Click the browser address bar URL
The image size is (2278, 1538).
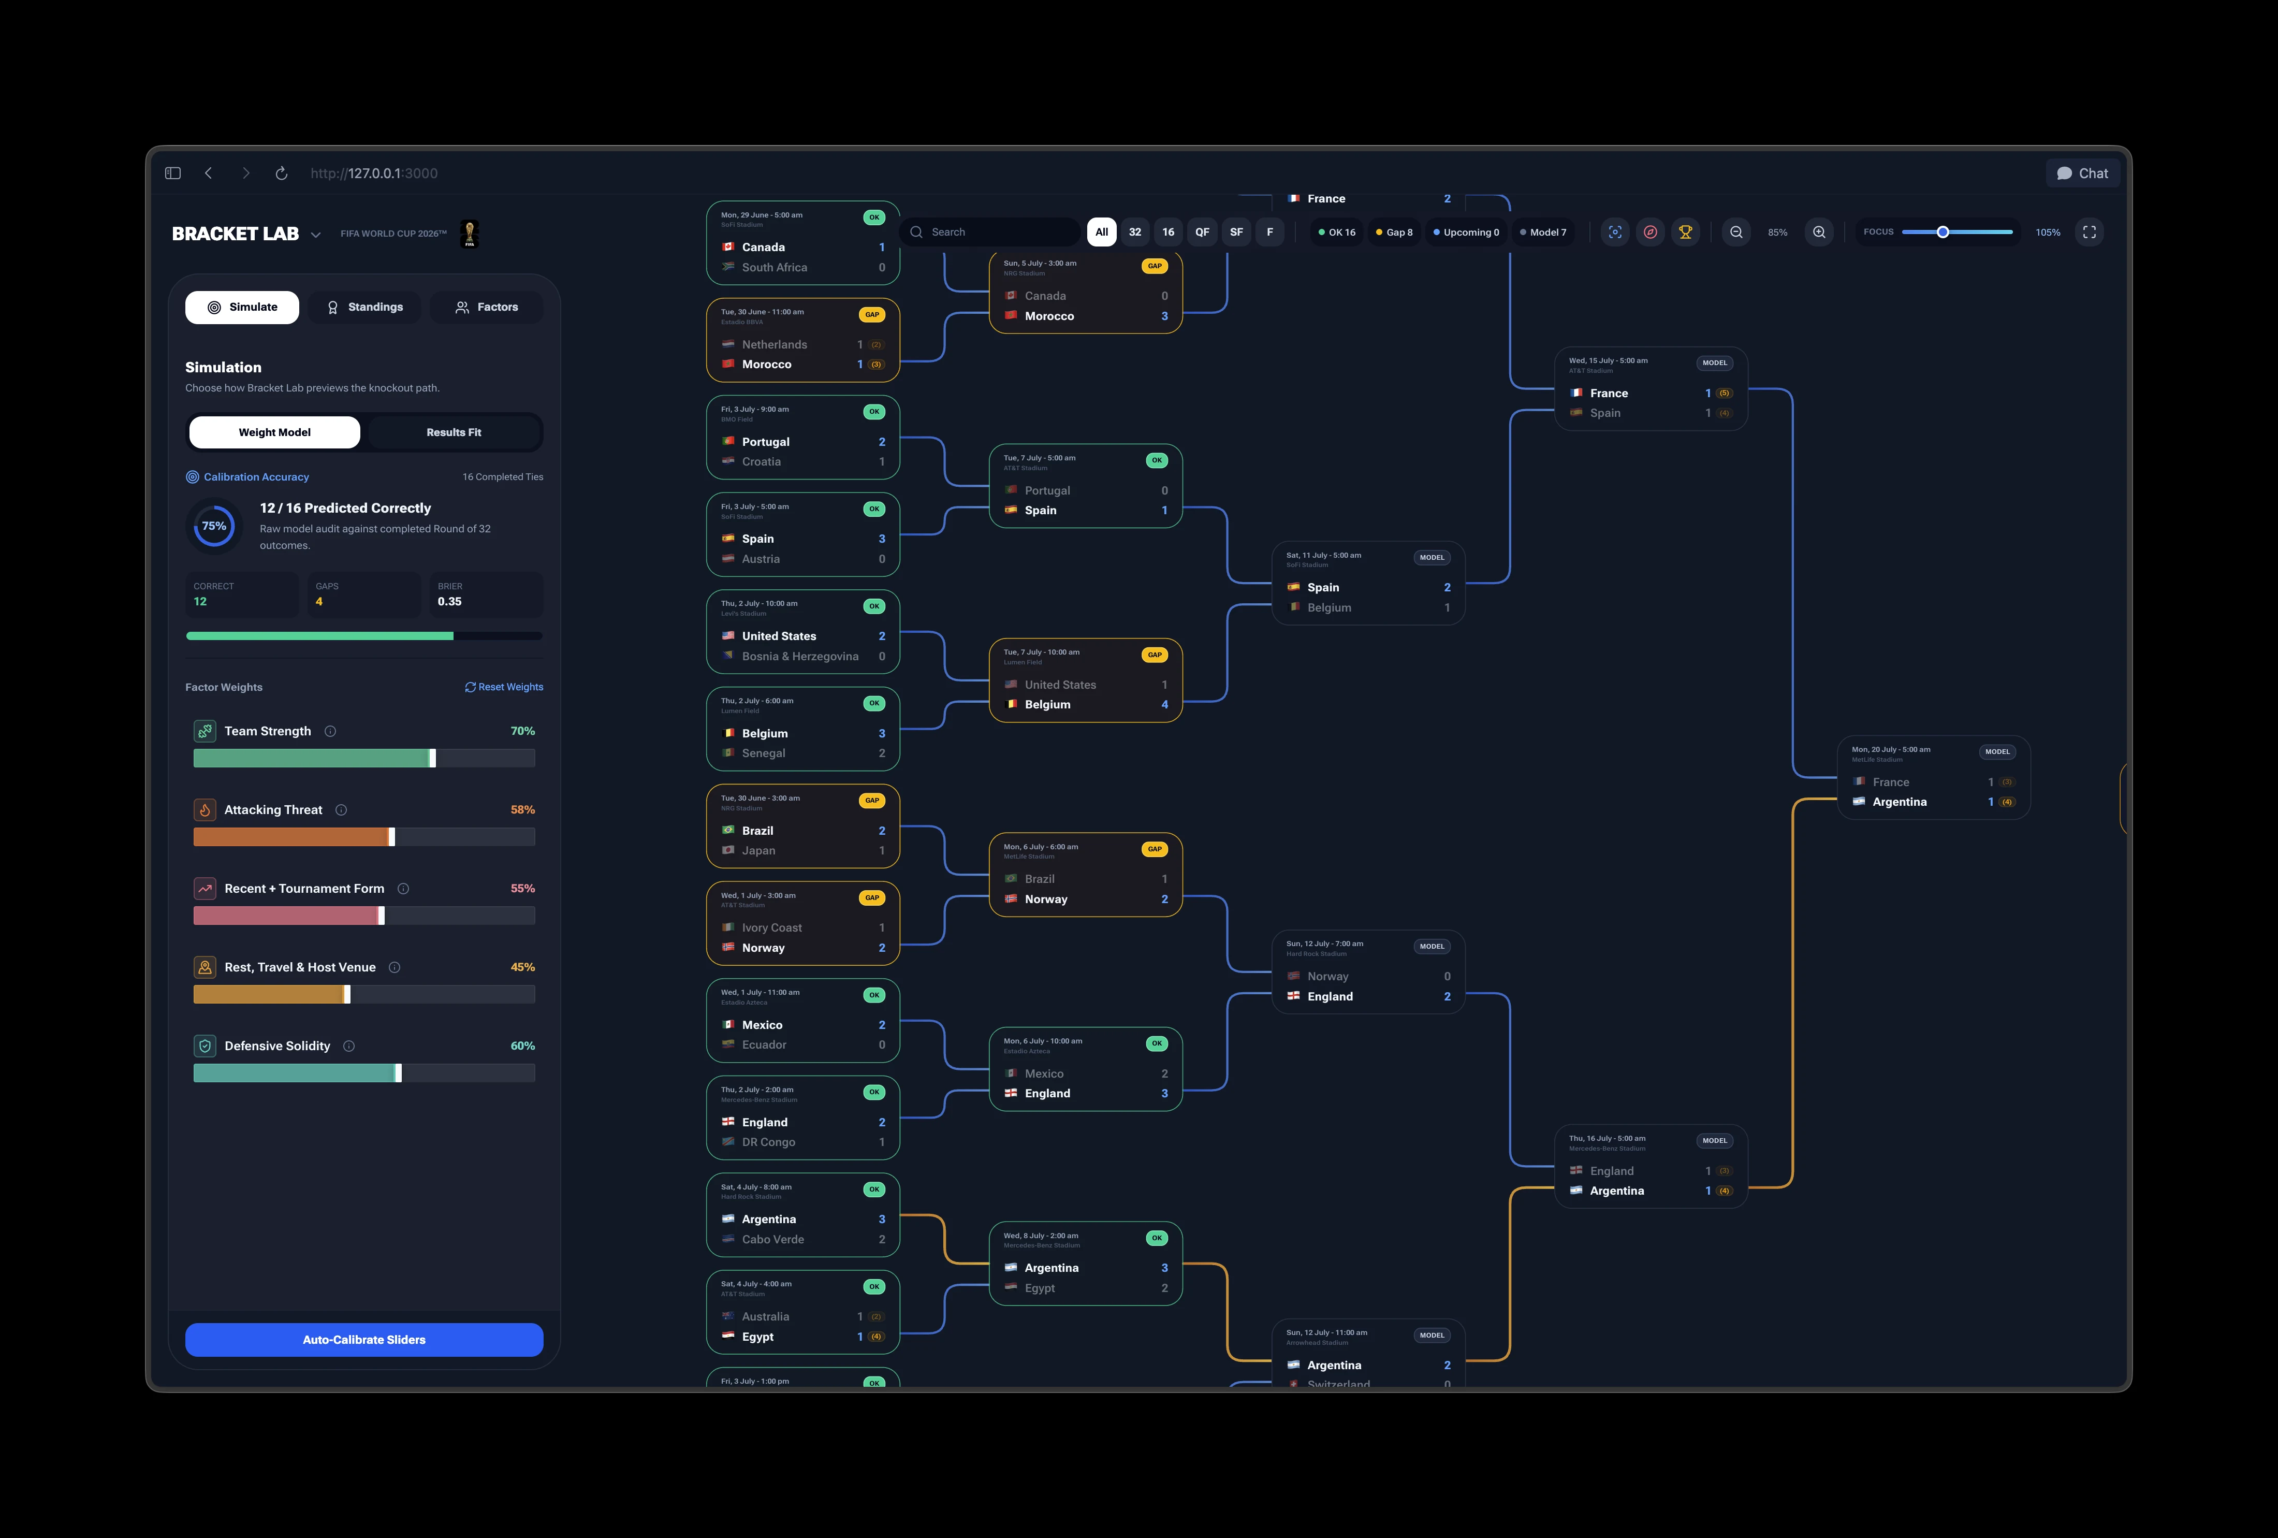(x=373, y=173)
